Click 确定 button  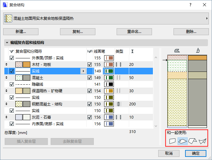(x=196, y=153)
